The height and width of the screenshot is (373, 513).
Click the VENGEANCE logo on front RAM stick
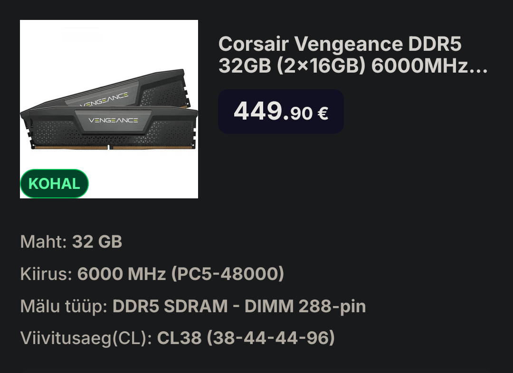coord(114,120)
